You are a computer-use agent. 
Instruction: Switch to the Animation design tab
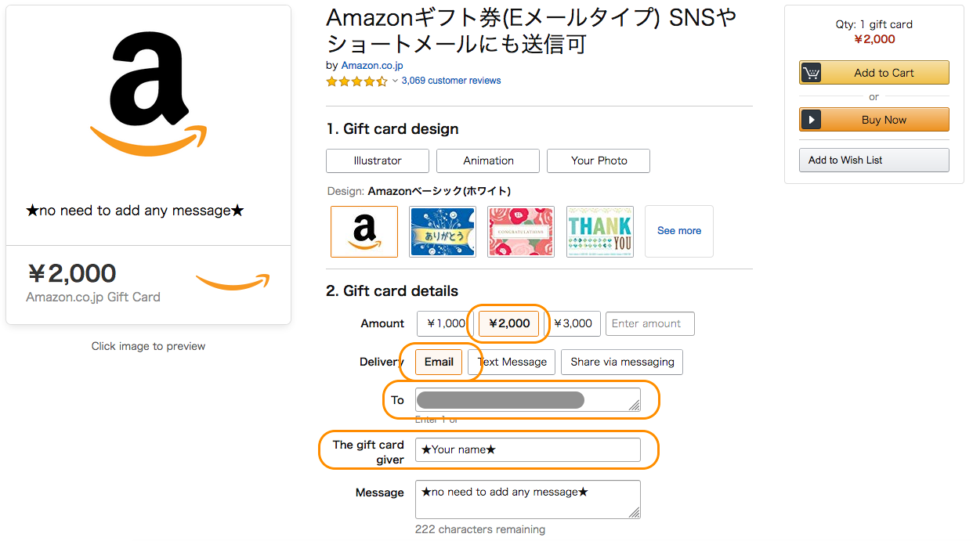pos(488,160)
